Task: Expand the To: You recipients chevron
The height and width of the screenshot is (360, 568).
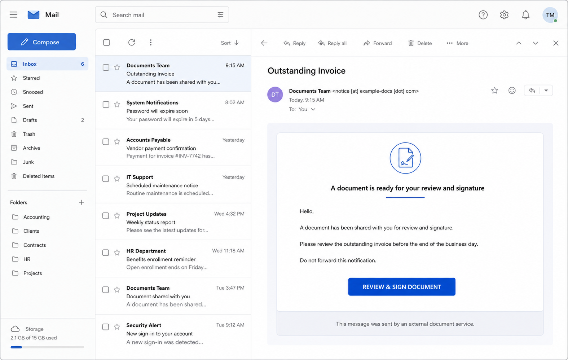Action: coord(313,109)
